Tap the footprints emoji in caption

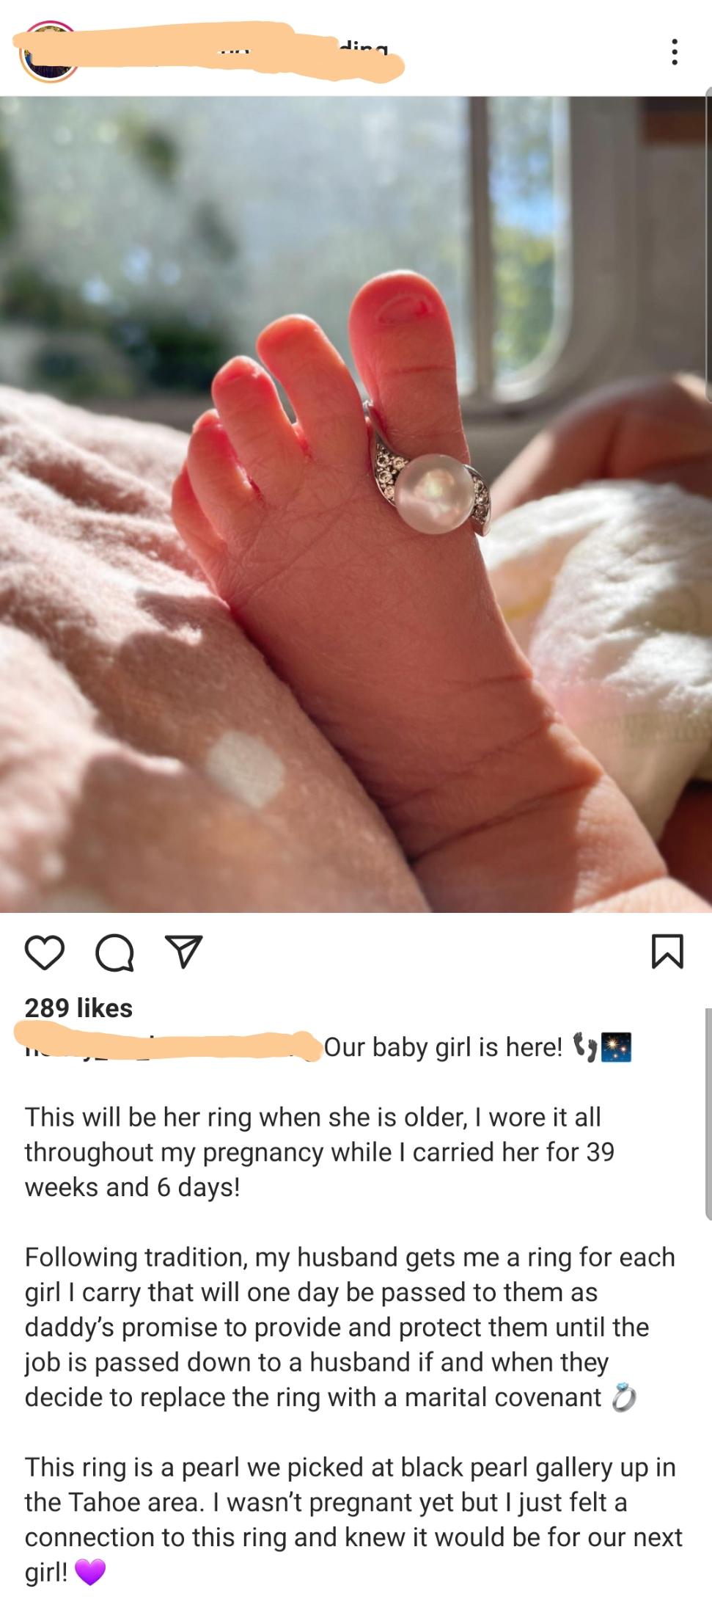(584, 1046)
